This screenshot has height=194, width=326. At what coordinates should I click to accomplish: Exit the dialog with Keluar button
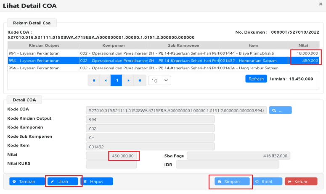[x=301, y=181]
